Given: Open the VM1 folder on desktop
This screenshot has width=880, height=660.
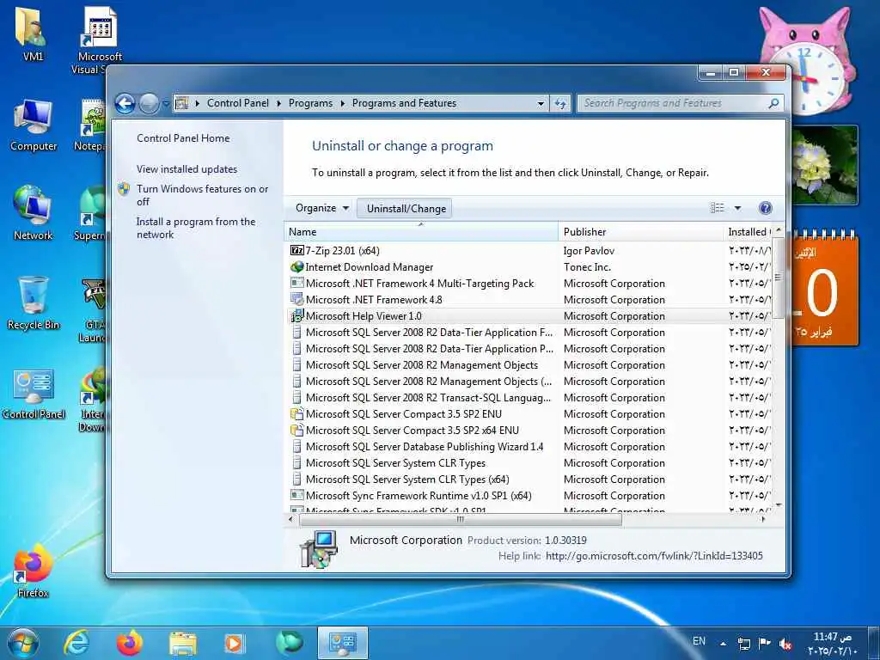Looking at the screenshot, I should tap(33, 34).
